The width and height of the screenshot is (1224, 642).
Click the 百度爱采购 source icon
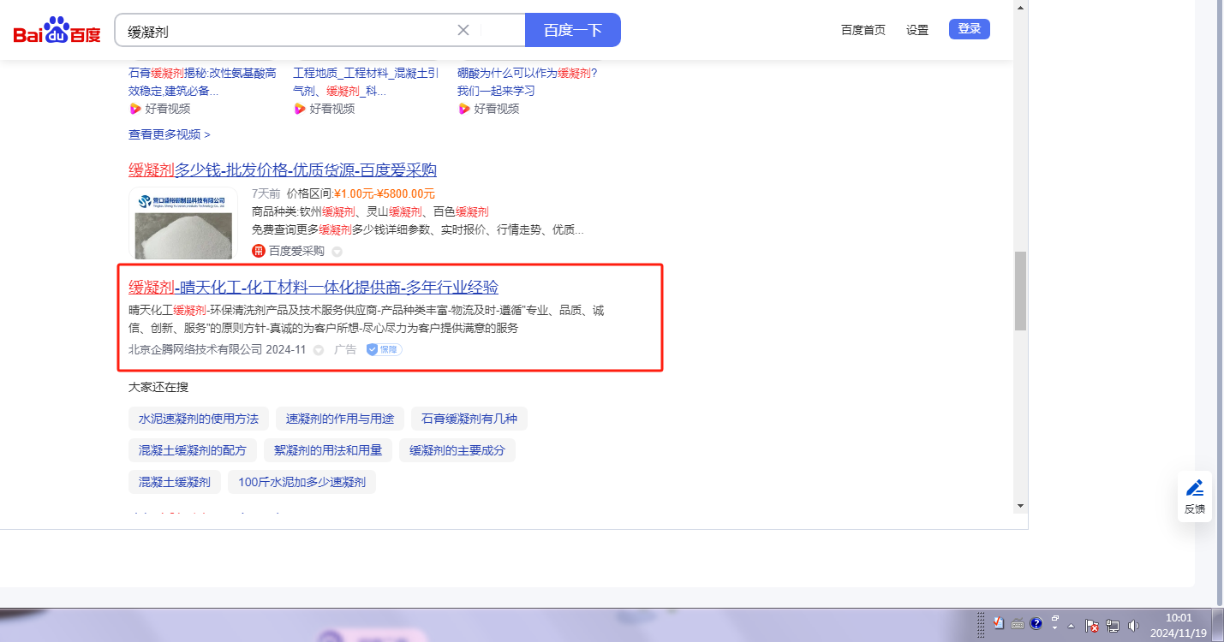259,251
